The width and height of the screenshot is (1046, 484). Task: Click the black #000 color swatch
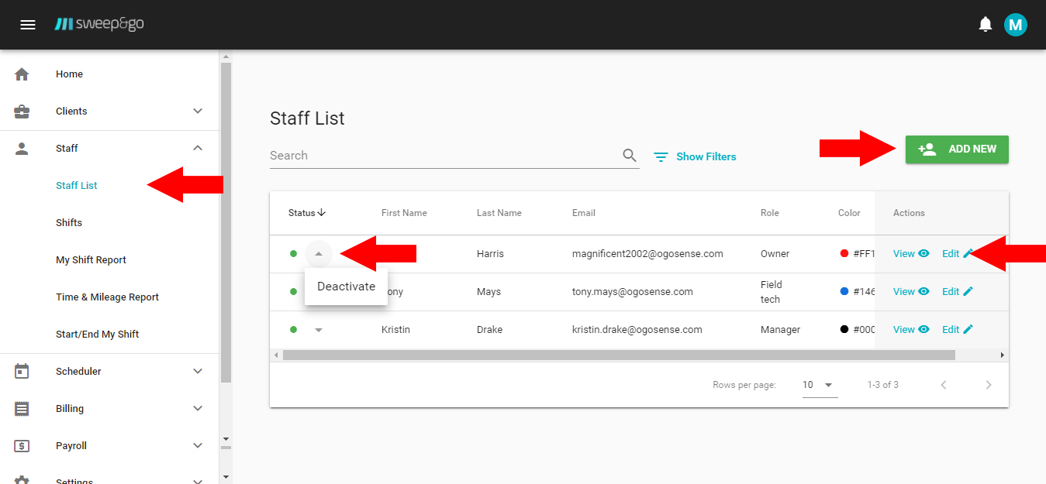844,329
